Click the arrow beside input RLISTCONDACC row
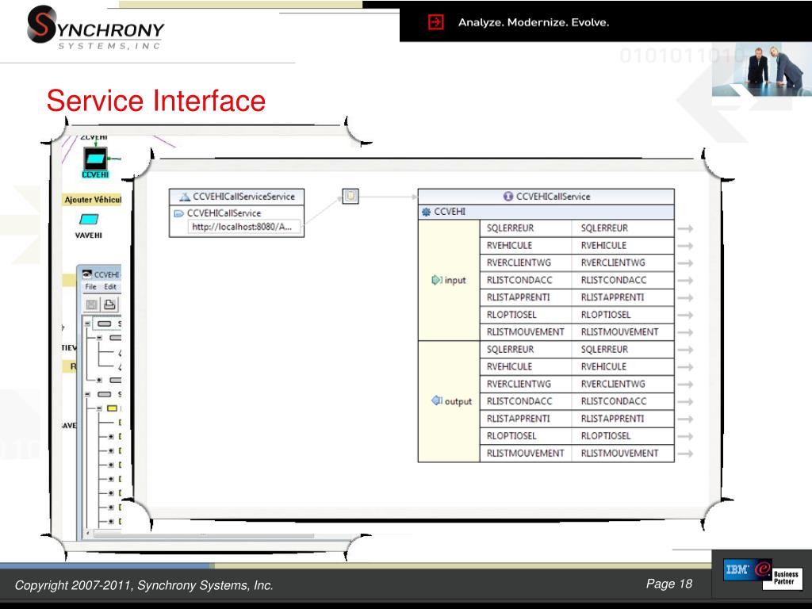The image size is (812, 609). pyautogui.click(x=685, y=280)
